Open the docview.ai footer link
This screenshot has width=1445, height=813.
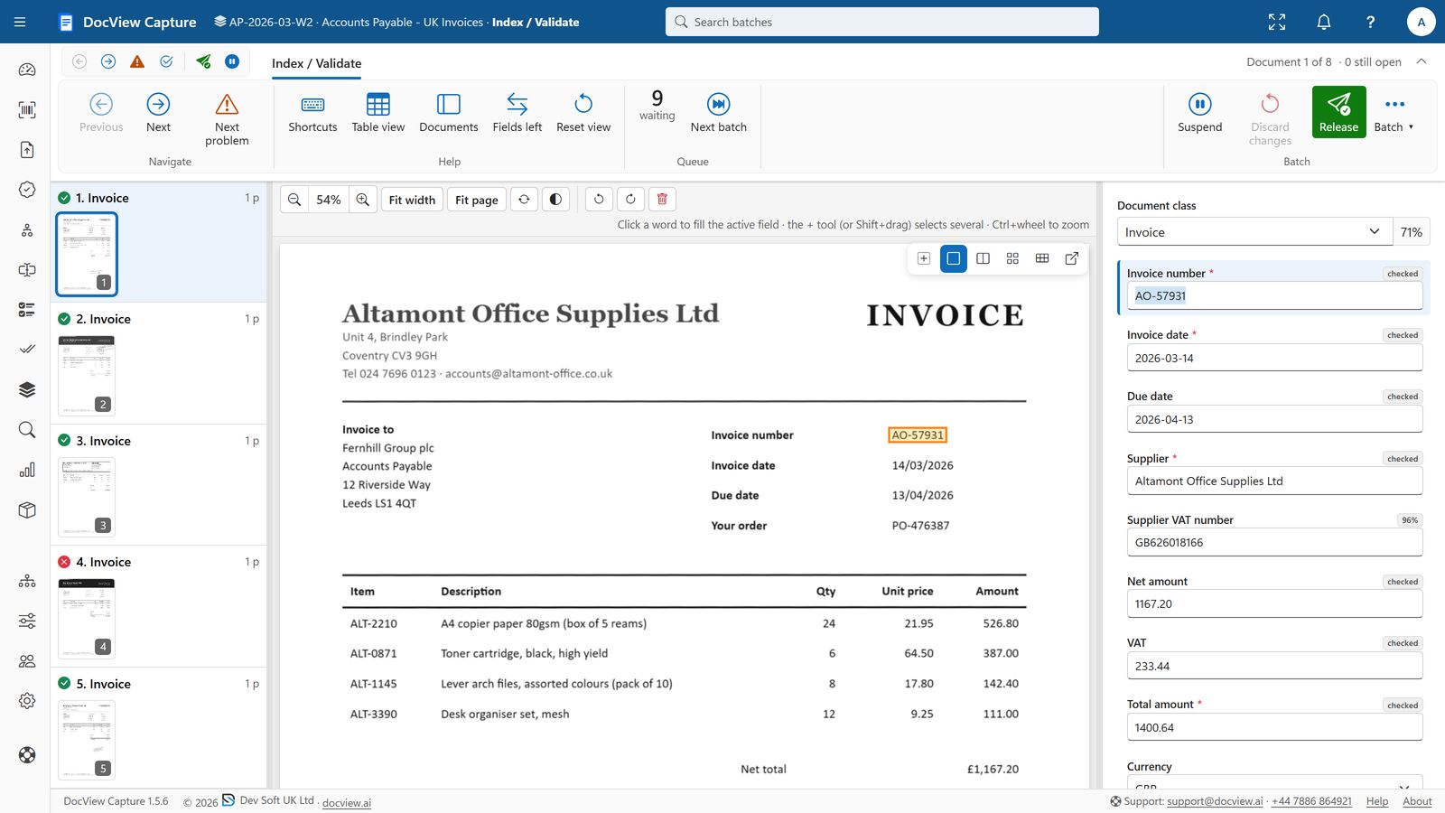(347, 802)
